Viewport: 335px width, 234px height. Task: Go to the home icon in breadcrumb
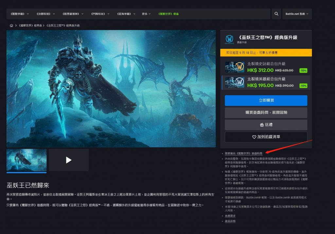[11, 25]
